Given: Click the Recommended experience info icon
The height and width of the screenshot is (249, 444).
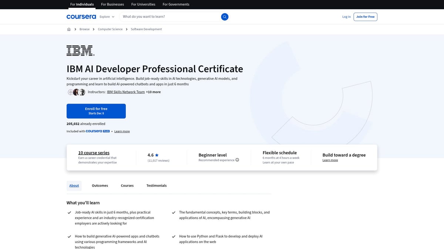Looking at the screenshot, I should point(237,160).
